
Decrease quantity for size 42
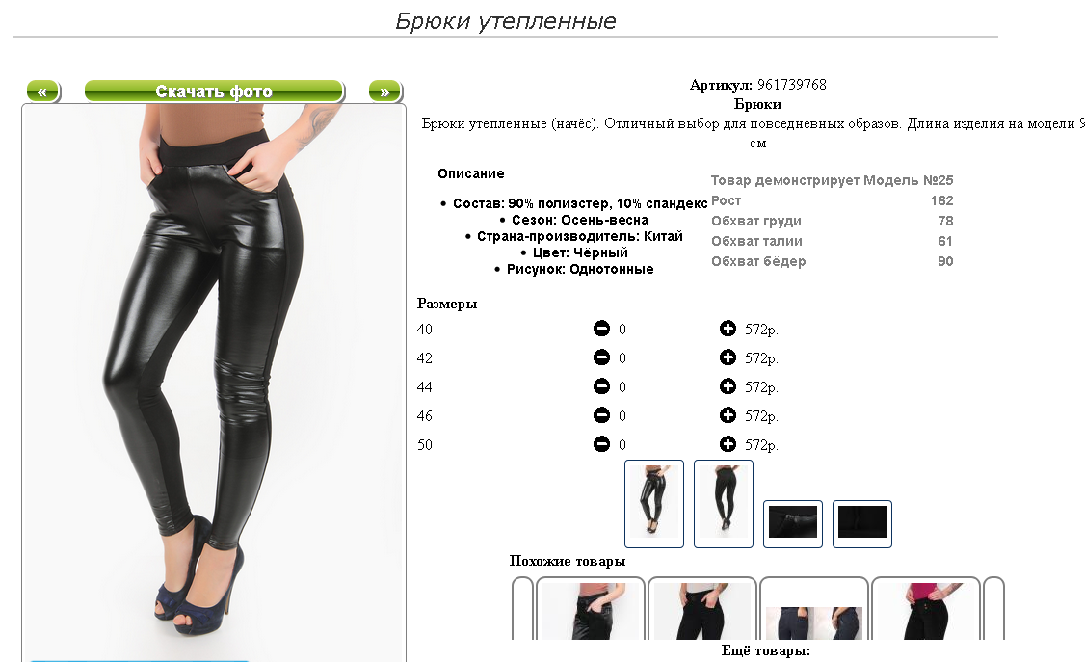pyautogui.click(x=601, y=357)
